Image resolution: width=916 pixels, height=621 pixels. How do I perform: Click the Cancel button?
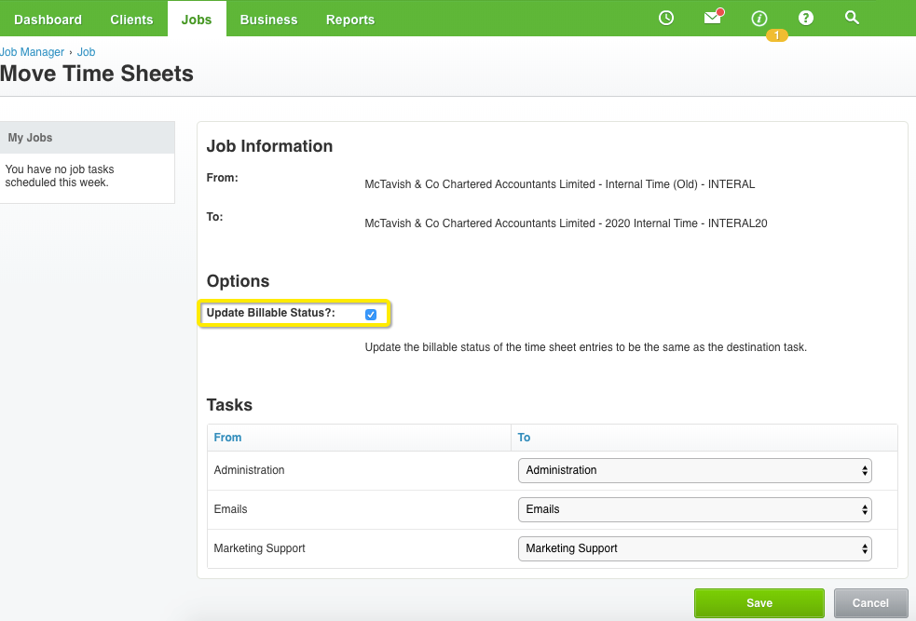tap(869, 603)
